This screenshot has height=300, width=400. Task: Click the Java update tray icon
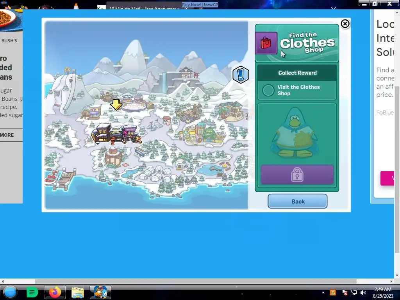[333, 293]
